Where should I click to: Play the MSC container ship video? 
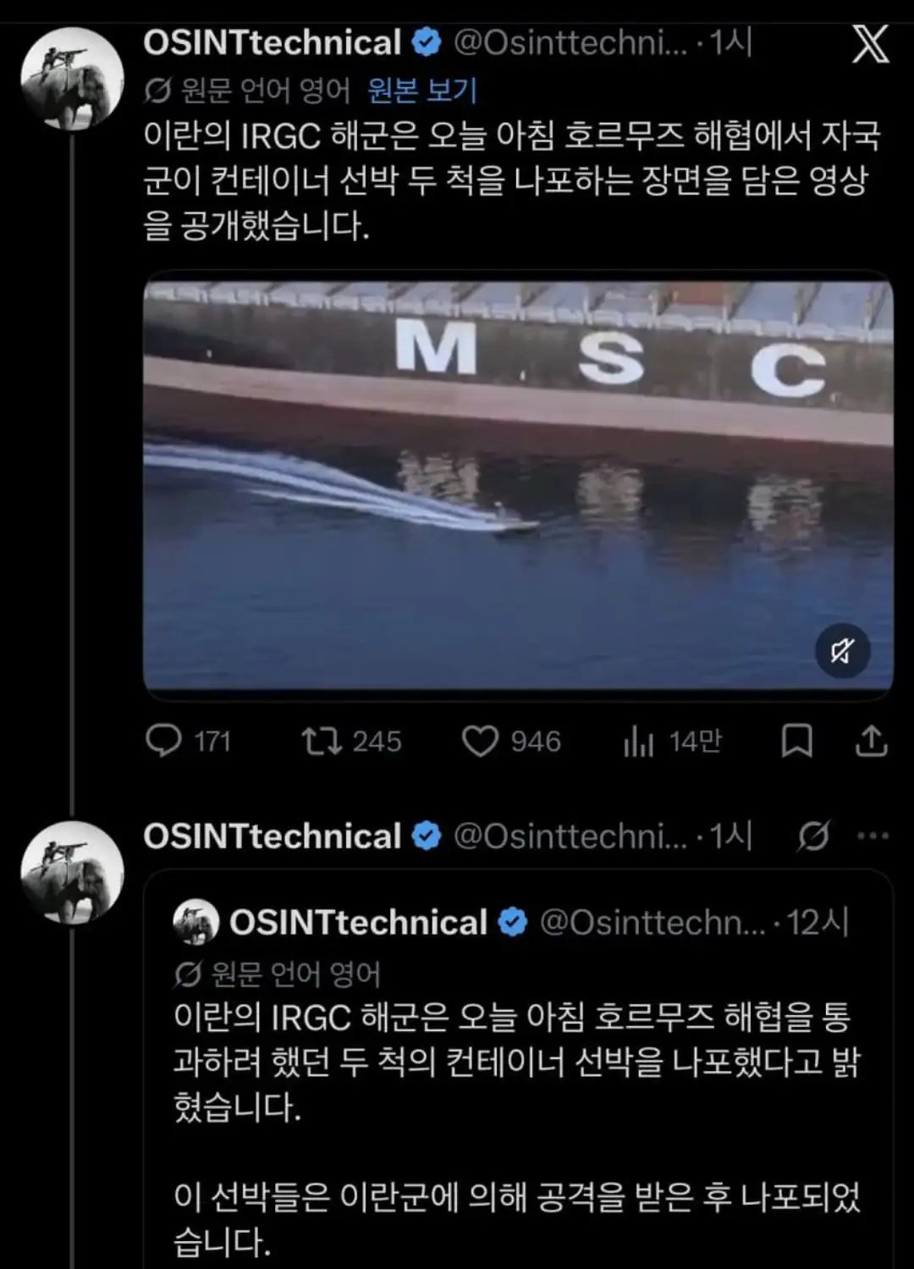click(x=518, y=484)
